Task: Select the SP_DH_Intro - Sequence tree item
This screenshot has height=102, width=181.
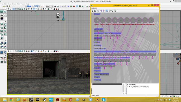Action: pos(139,87)
